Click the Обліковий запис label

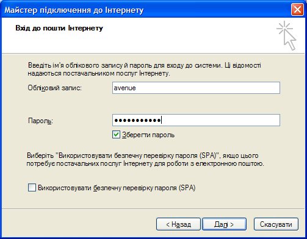(54, 88)
